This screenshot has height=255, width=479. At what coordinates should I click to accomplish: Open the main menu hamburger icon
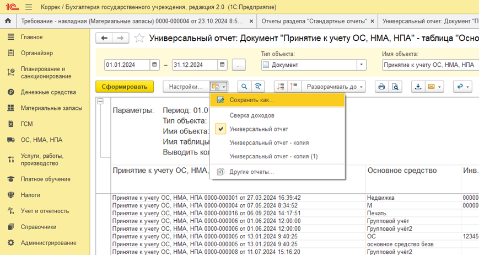pyautogui.click(x=29, y=7)
